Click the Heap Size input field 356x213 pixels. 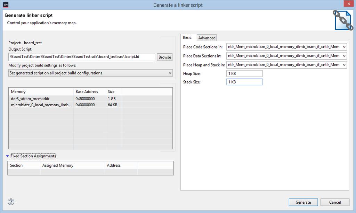pyautogui.click(x=244, y=73)
